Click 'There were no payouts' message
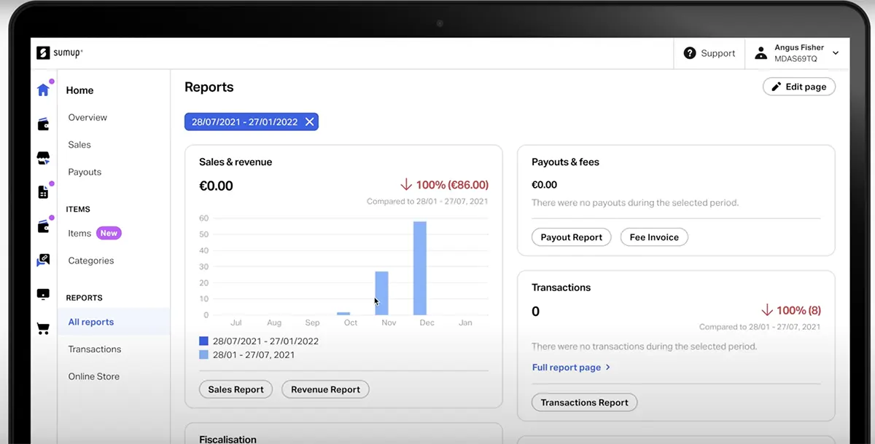 [x=635, y=203]
